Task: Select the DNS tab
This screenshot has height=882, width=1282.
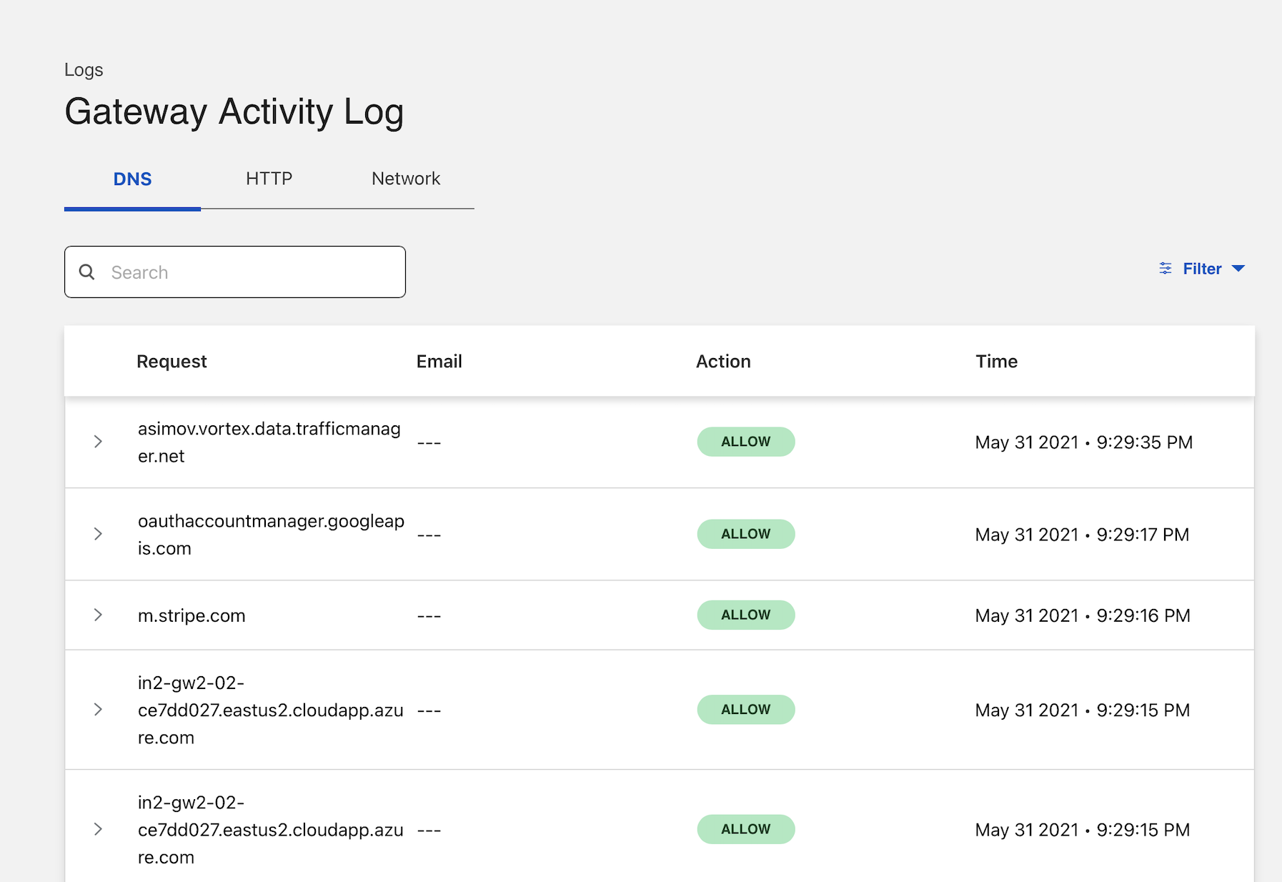Action: pyautogui.click(x=132, y=179)
